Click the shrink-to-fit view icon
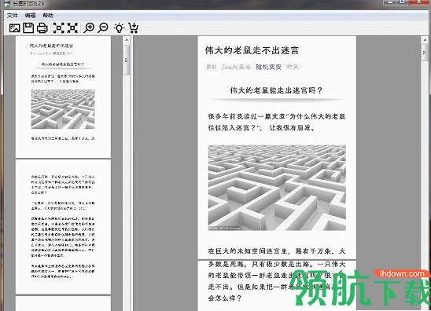The height and width of the screenshot is (311, 431). (72, 28)
